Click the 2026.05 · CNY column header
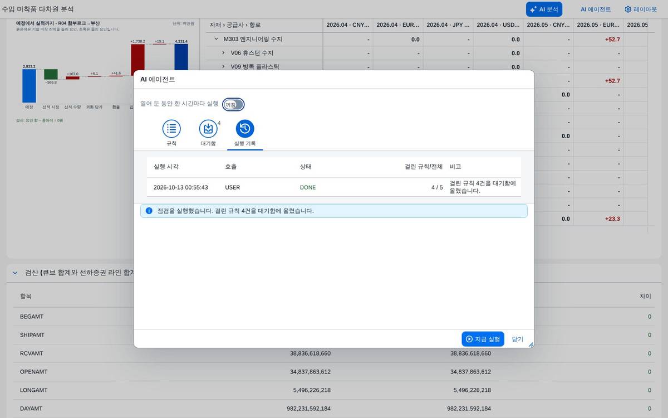This screenshot has width=668, height=418. pos(548,25)
